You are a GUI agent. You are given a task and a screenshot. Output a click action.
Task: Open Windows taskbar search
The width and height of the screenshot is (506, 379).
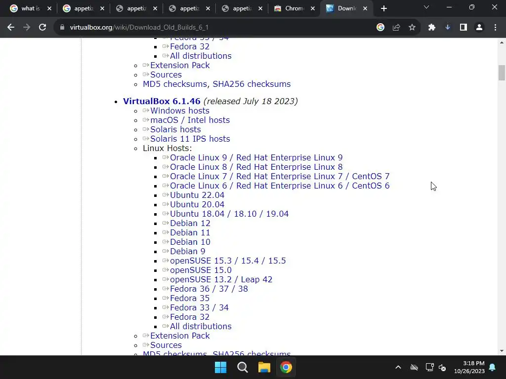tap(242, 367)
